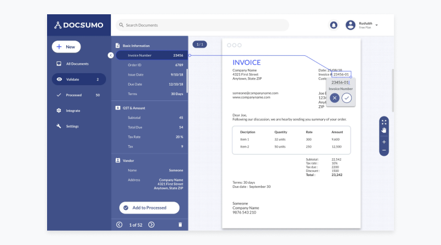441x245 pixels.
Task: Delete document with trash icon
Action: coord(181,225)
